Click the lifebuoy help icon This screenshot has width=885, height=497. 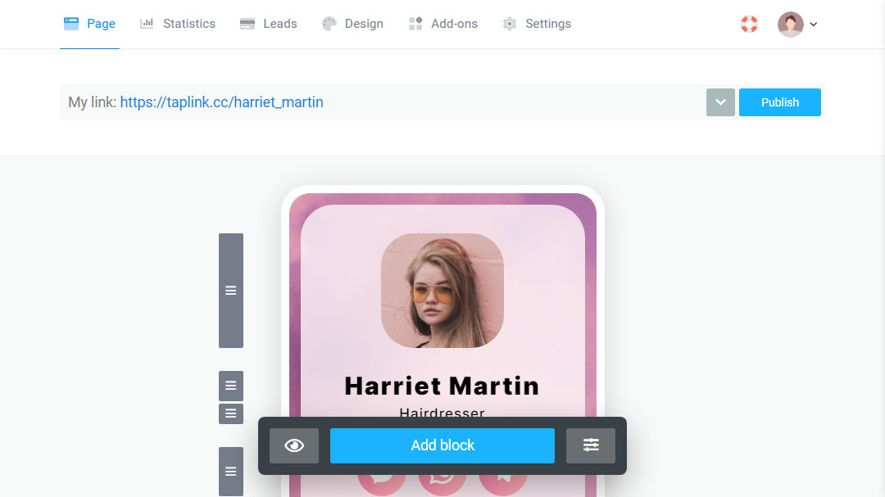click(x=749, y=25)
